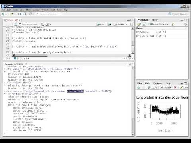Viewport: 191px width, 143px height.
Task: Click the load workspace folder icon
Action: pos(139,24)
